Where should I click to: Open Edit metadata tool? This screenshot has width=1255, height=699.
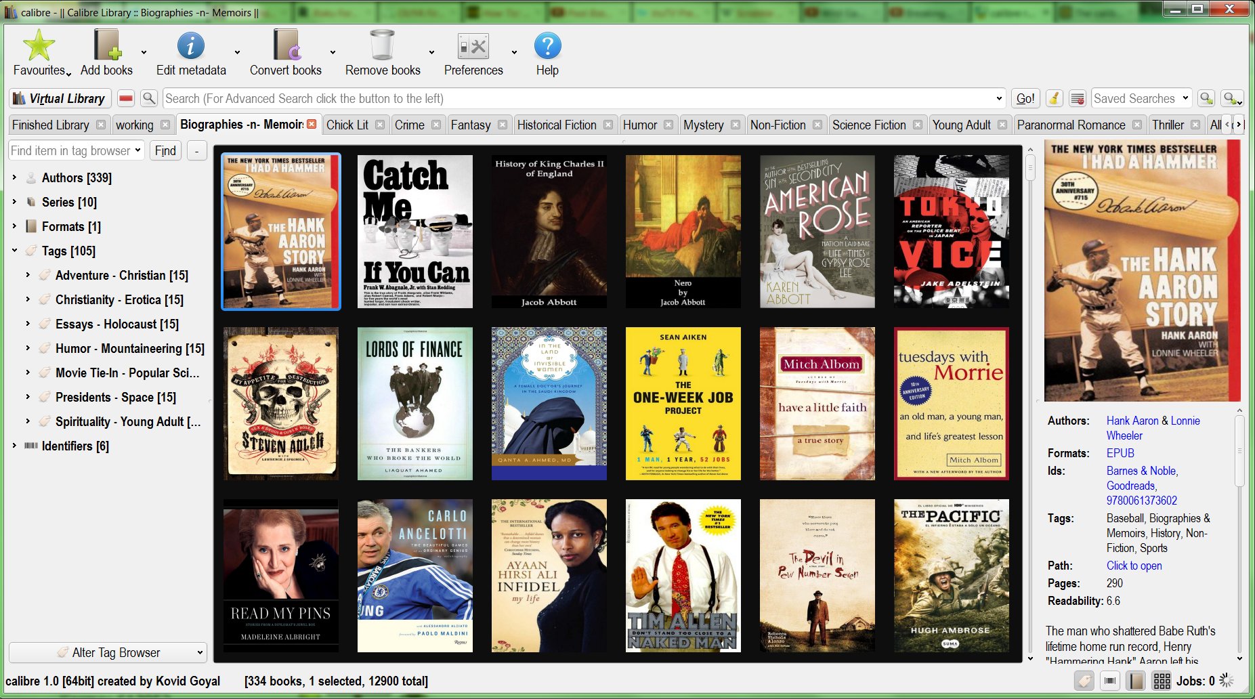190,46
